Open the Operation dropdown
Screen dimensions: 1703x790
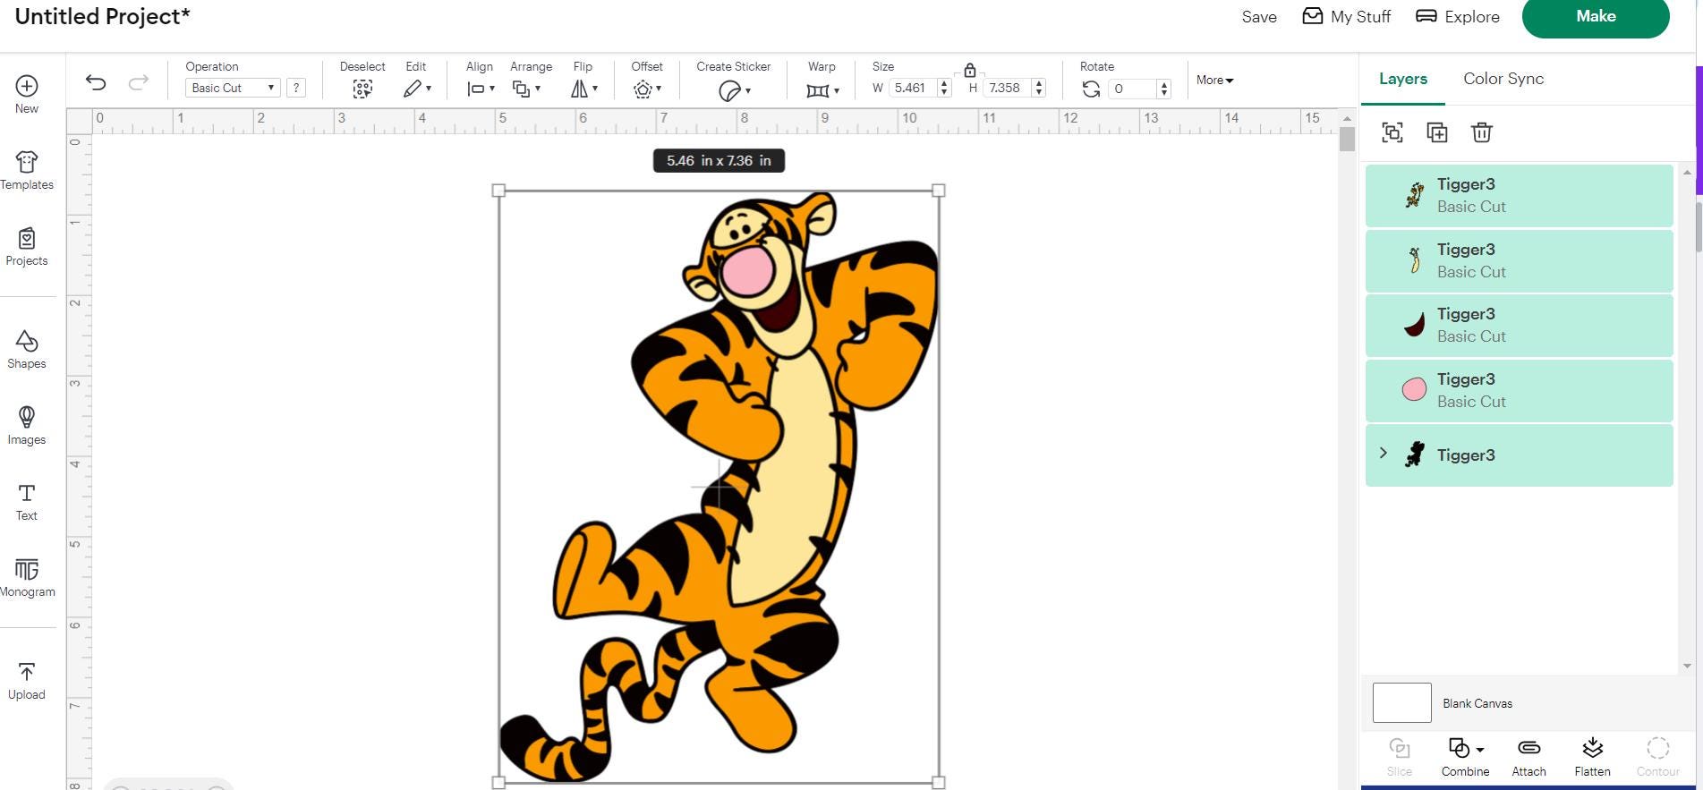coord(233,88)
